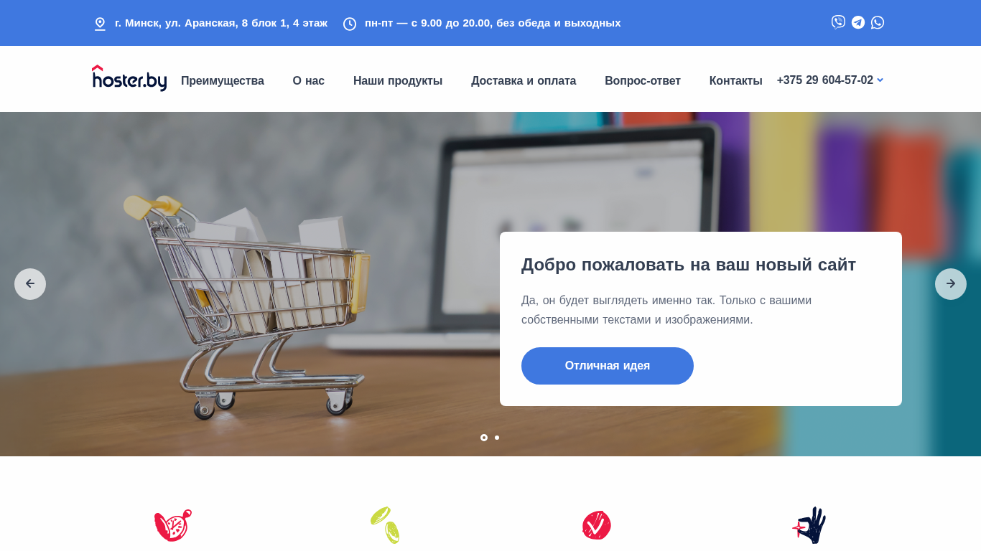Go to the next slide arrow

point(951,284)
